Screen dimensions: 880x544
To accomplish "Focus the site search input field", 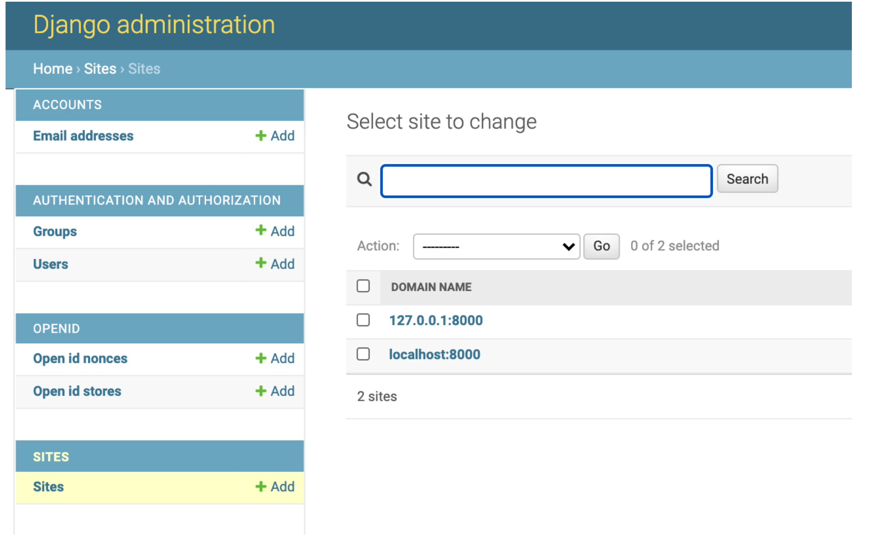I will [546, 181].
